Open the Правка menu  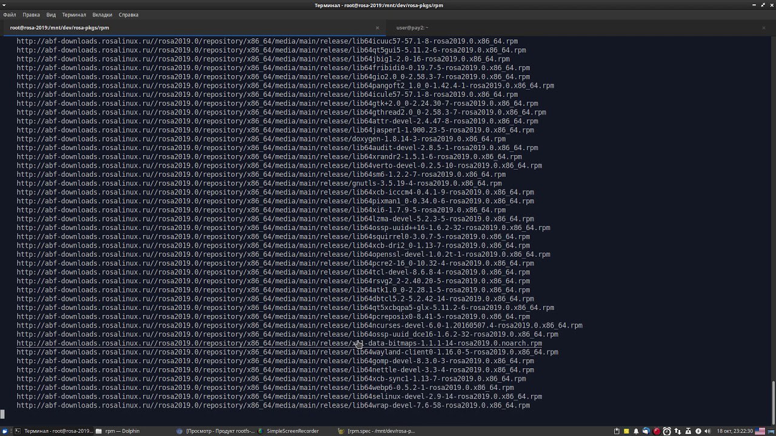tap(31, 15)
